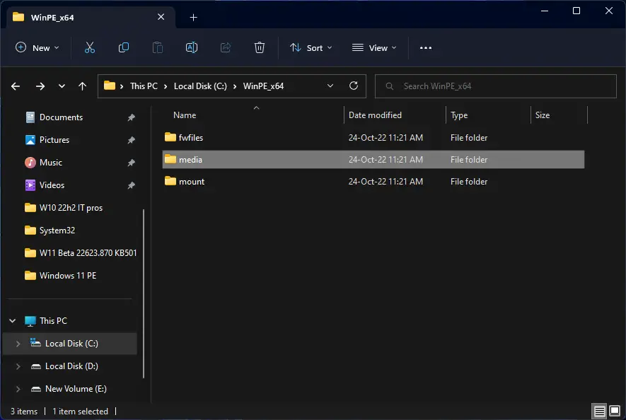Screen dimensions: 626x420
Task: Expand New Volume (E:) tree node
Action: click(18, 389)
